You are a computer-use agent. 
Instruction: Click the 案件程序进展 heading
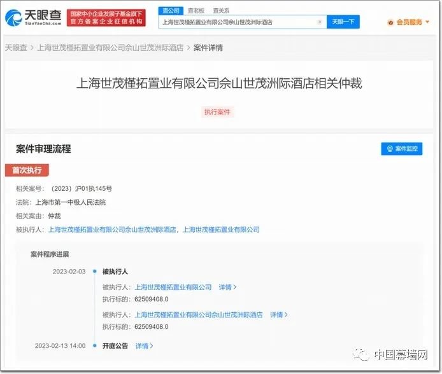(50, 254)
